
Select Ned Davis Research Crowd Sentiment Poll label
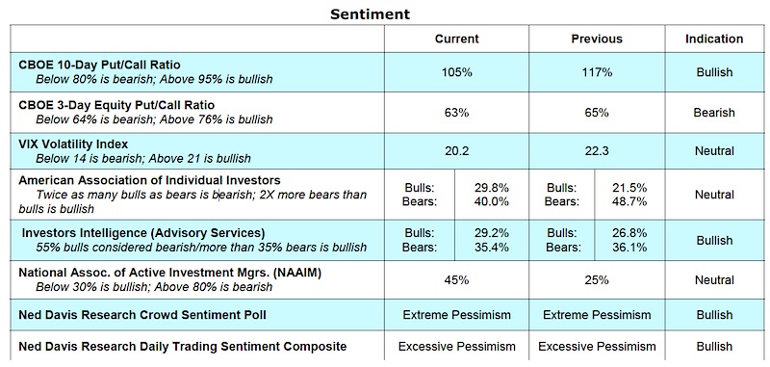click(142, 314)
